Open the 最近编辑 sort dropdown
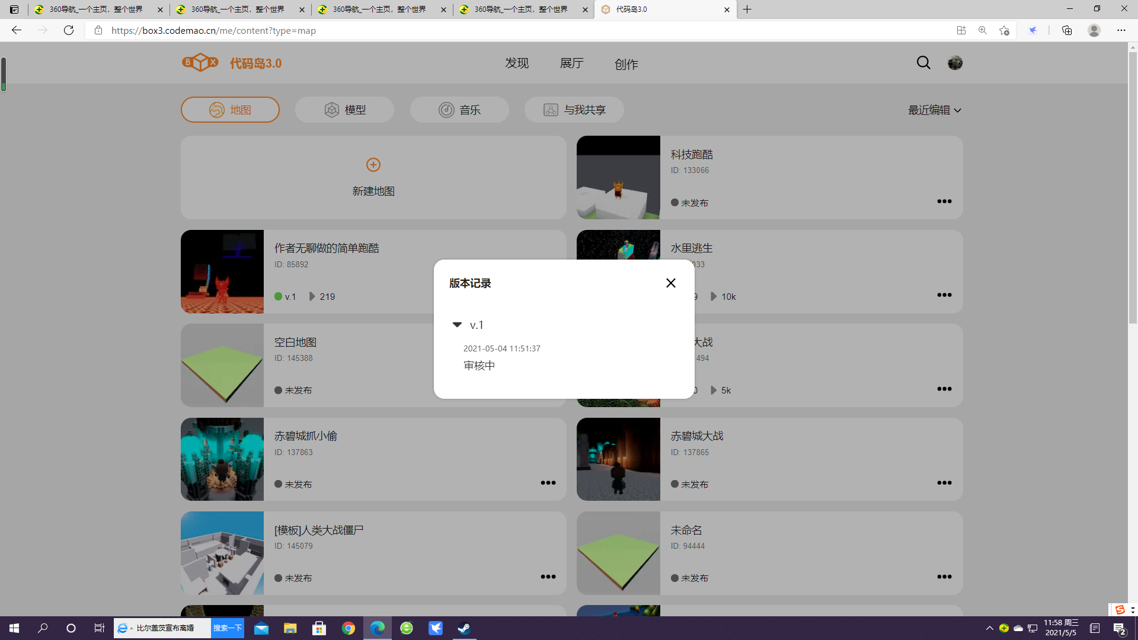Image resolution: width=1138 pixels, height=640 pixels. [x=935, y=110]
